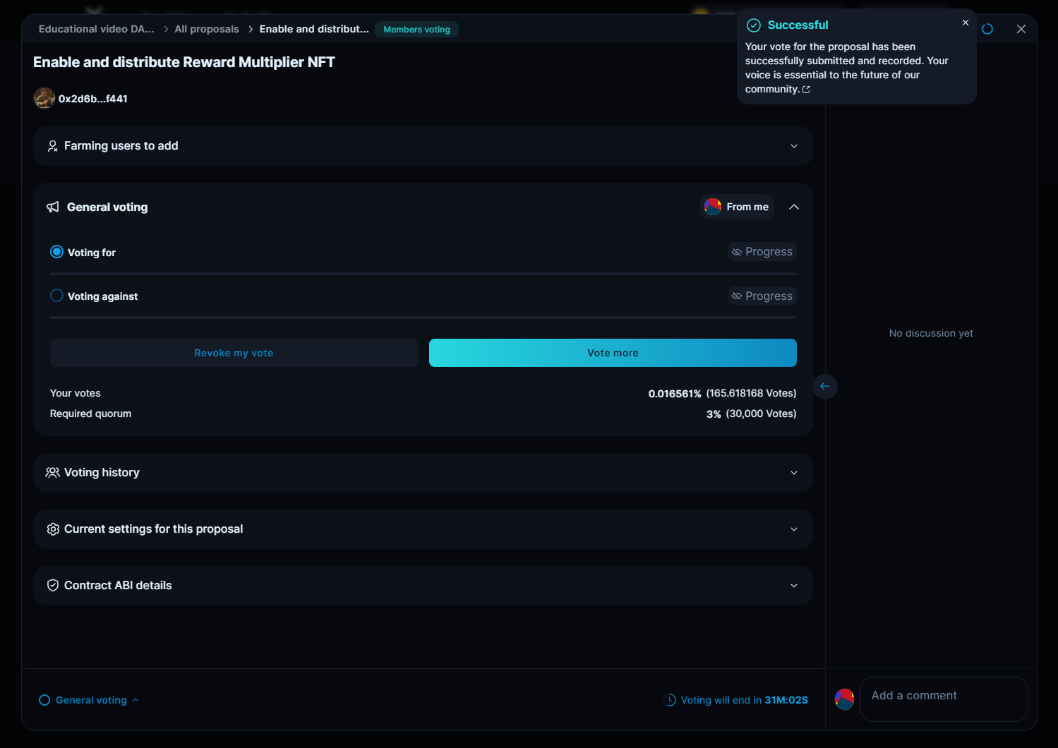The width and height of the screenshot is (1058, 748).
Task: Click the shield icon for Contract ABI details
Action: [53, 586]
